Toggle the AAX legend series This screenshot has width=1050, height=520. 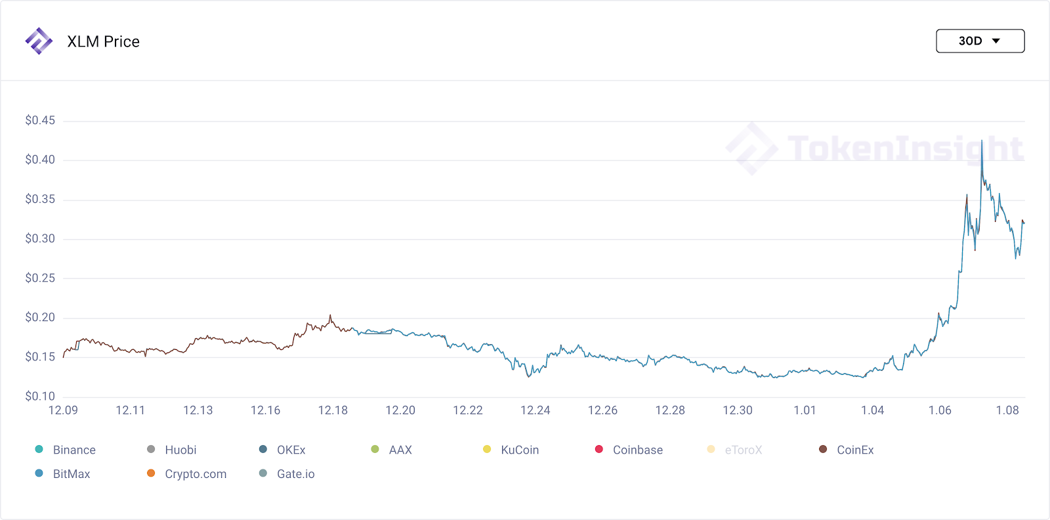(x=392, y=450)
